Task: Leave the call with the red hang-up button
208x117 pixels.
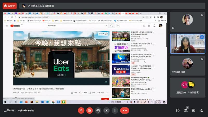Action: click(x=125, y=110)
